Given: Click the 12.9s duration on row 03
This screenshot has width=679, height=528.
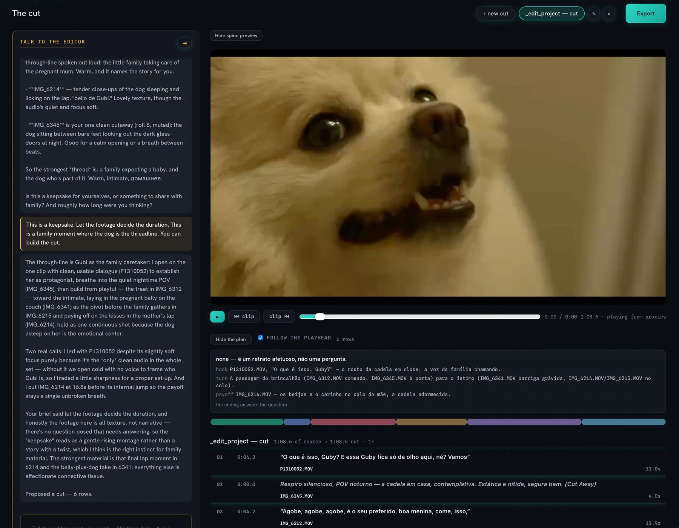Looking at the screenshot, I should pos(653,523).
